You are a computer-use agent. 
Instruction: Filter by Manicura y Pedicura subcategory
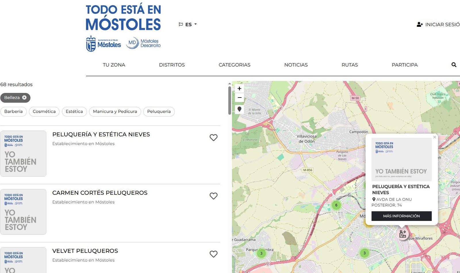[x=115, y=112]
